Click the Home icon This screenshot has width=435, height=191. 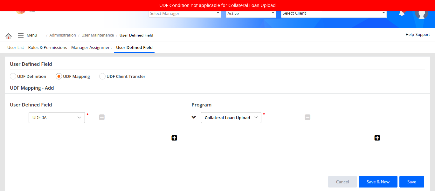tap(9, 36)
